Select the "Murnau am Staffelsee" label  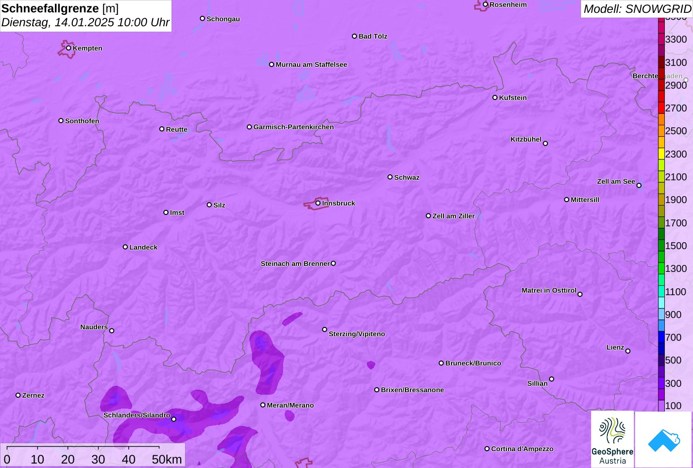click(311, 64)
